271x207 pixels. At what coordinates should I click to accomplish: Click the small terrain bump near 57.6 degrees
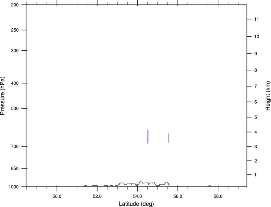pyautogui.click(x=209, y=186)
